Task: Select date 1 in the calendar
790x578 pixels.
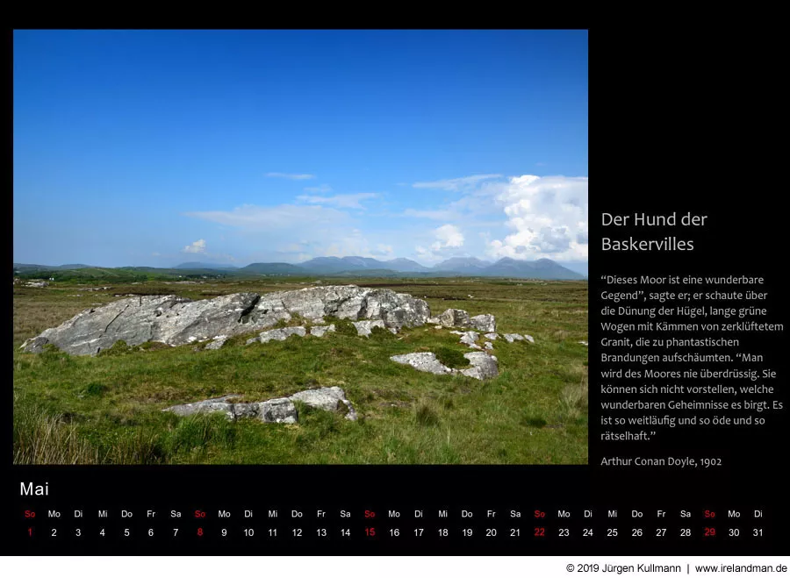Action: point(30,532)
